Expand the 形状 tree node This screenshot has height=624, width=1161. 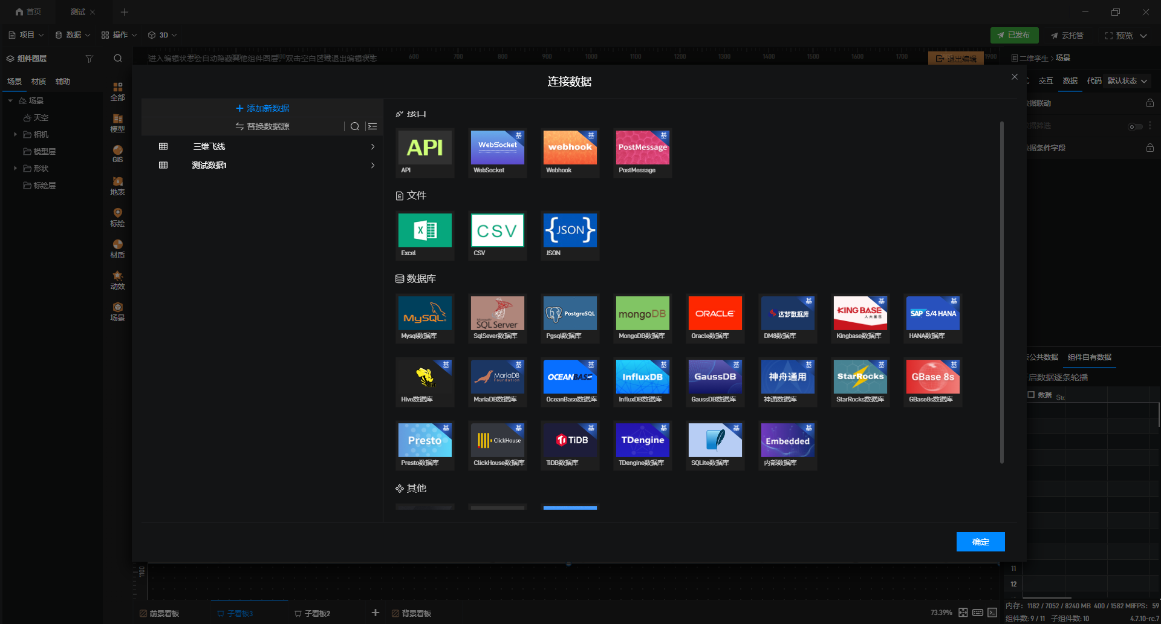coord(15,168)
